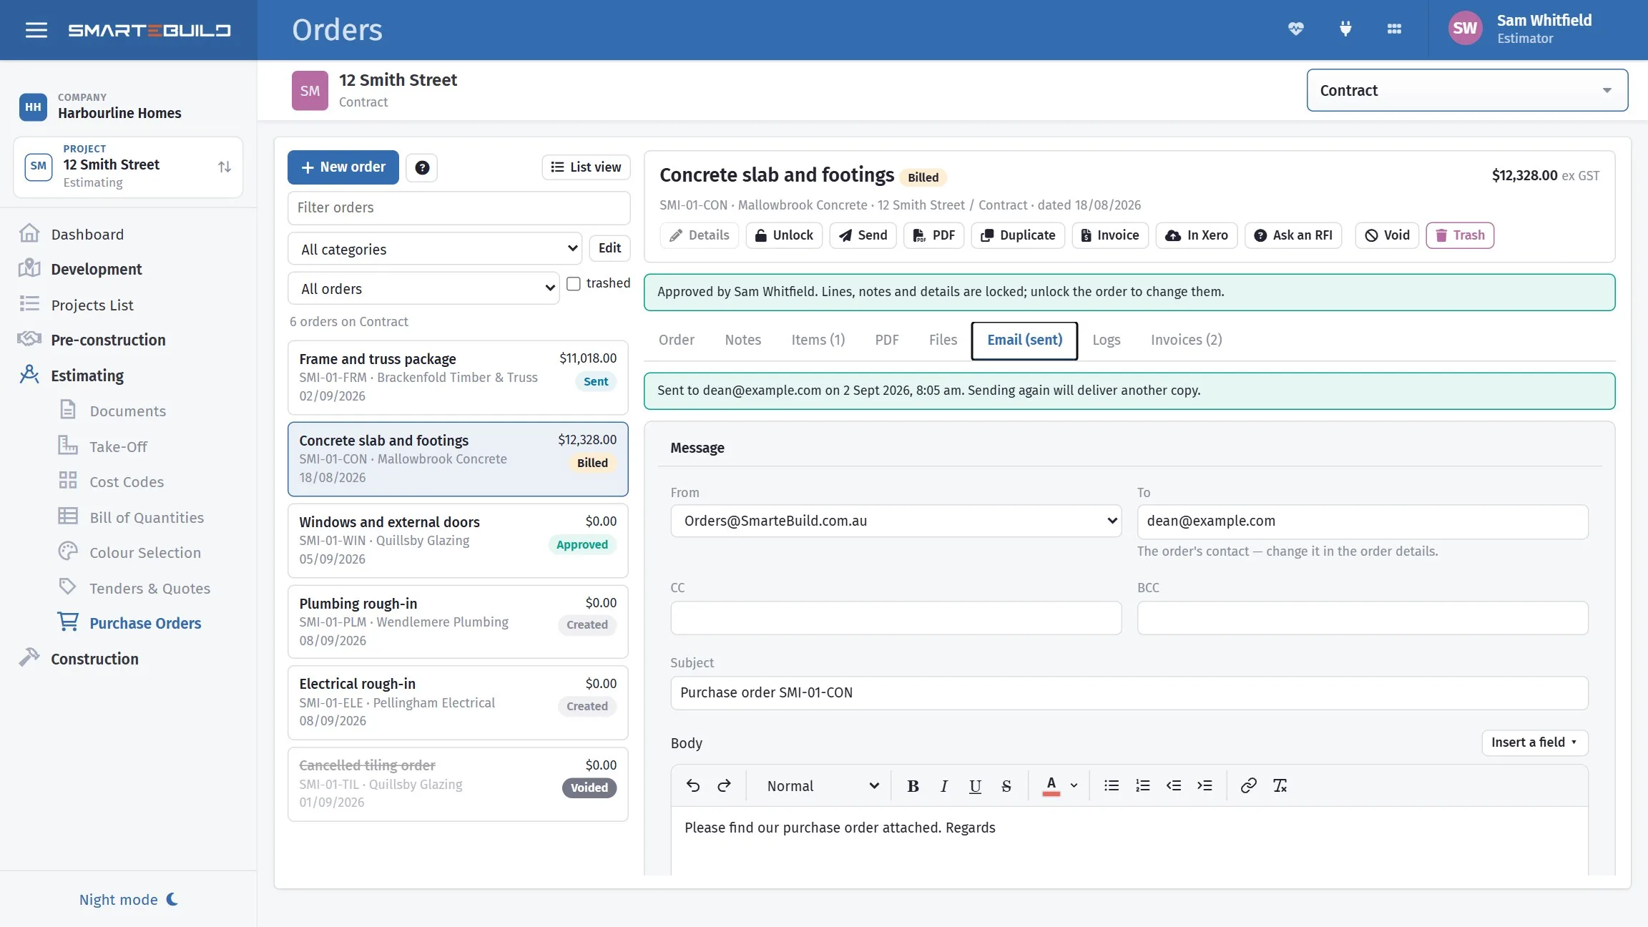Click the help question mark icon
Screen dimensions: 1648x927
(422, 167)
